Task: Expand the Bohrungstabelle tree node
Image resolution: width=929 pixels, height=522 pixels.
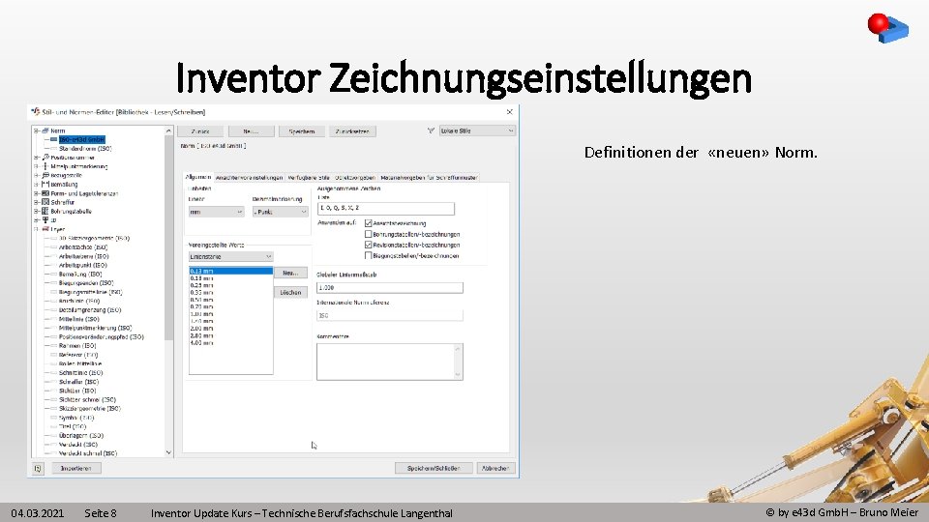Action: (36, 211)
